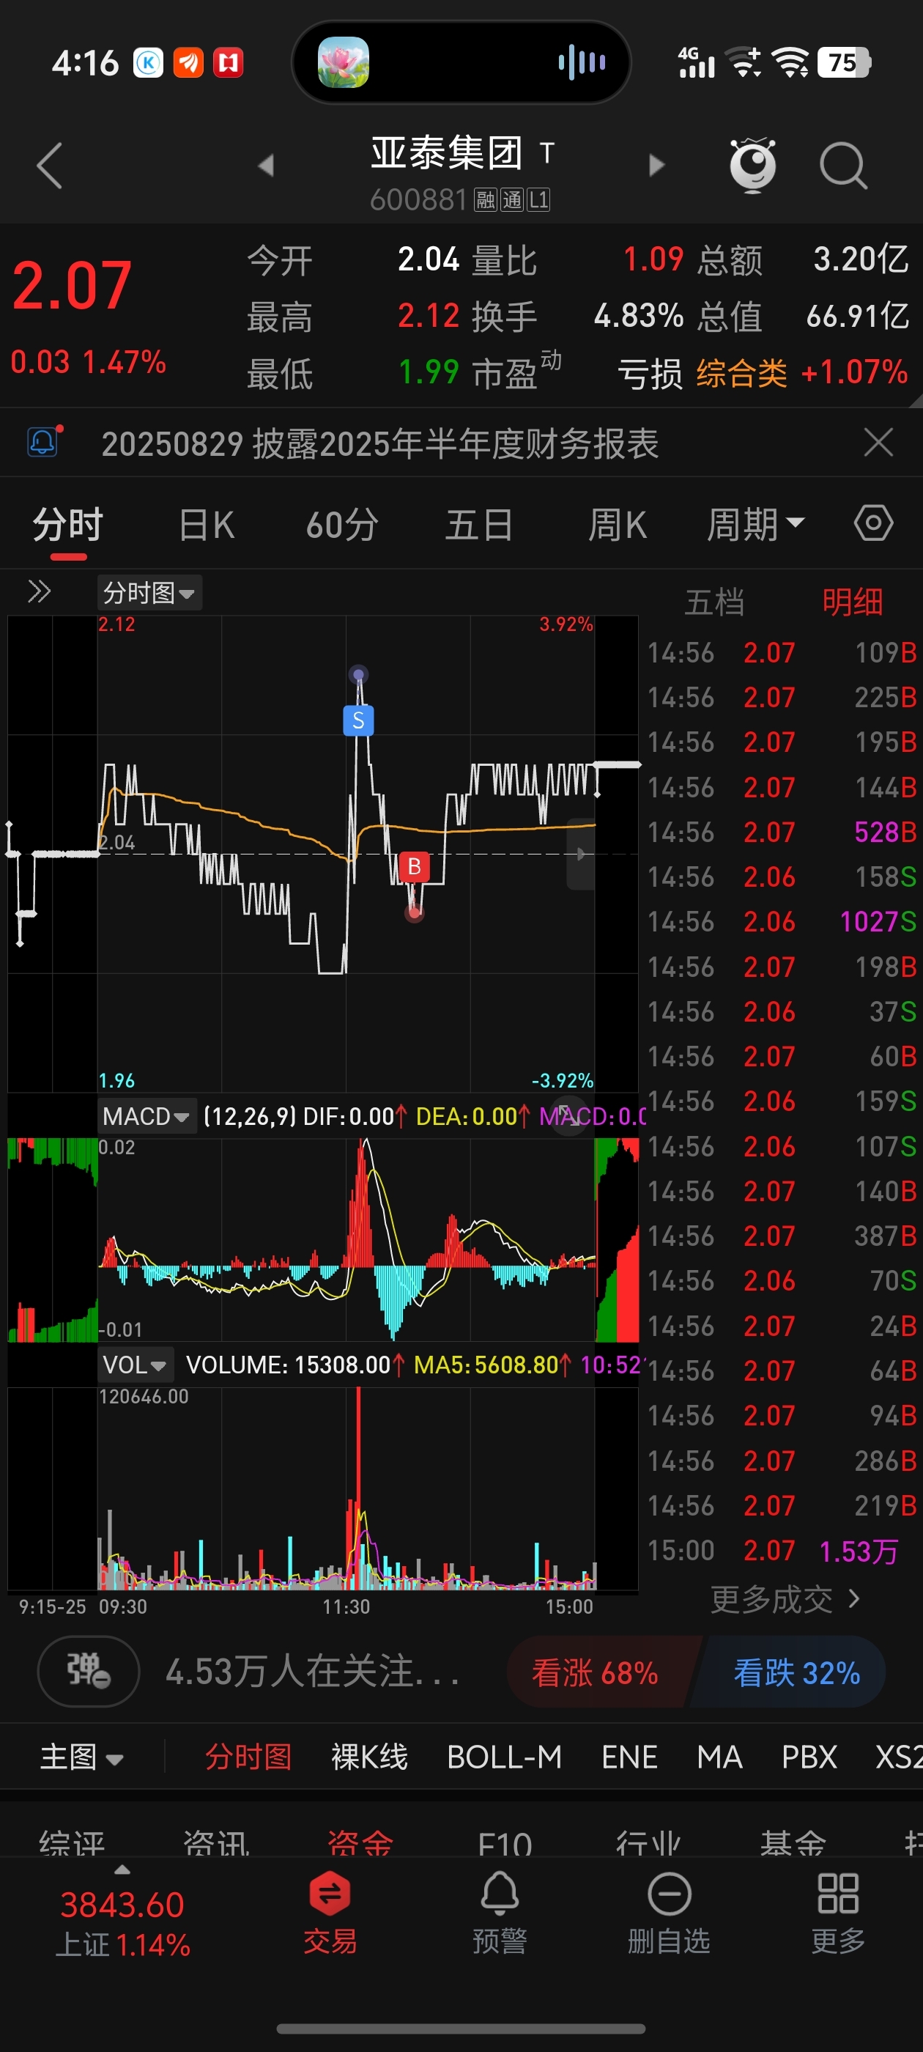Tap 综合类 +1.07% sector link

802,372
